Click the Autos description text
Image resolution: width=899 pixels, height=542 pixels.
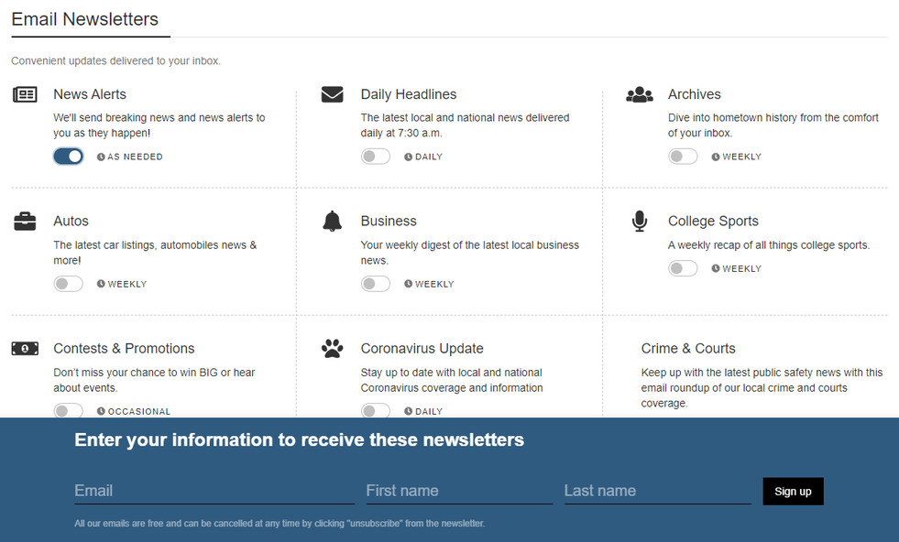coord(155,253)
